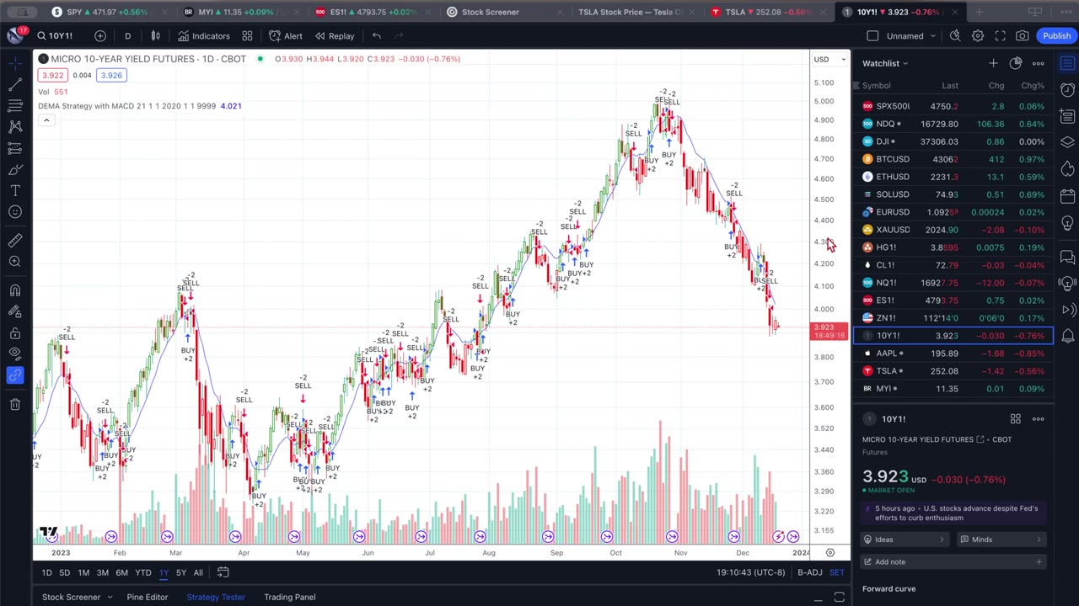The height and width of the screenshot is (606, 1079).
Task: Open indicator templates grid icon
Action: click(247, 36)
